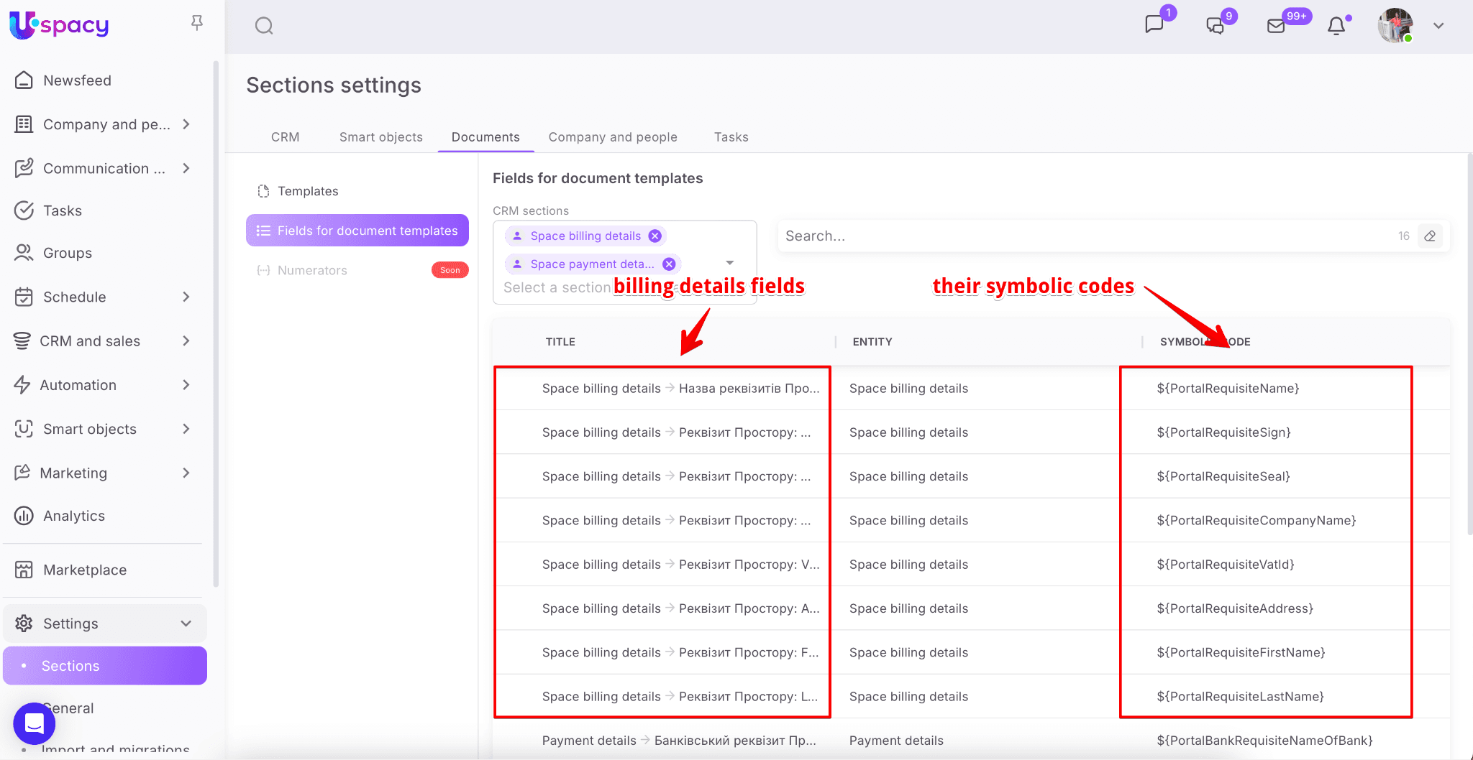Switch to the Company and people tab
Viewport: 1473px width, 760px height.
(x=613, y=137)
